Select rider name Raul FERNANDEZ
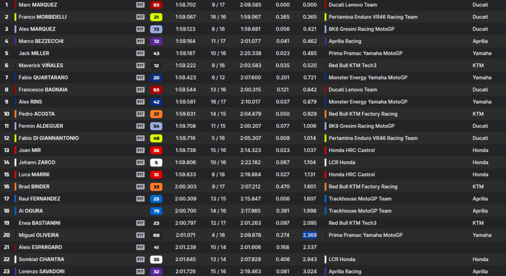 [40, 198]
